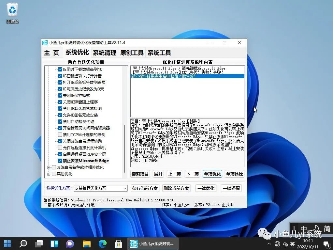Click 单项还原 button
Screen dimensions: 333x250
click(x=235, y=174)
